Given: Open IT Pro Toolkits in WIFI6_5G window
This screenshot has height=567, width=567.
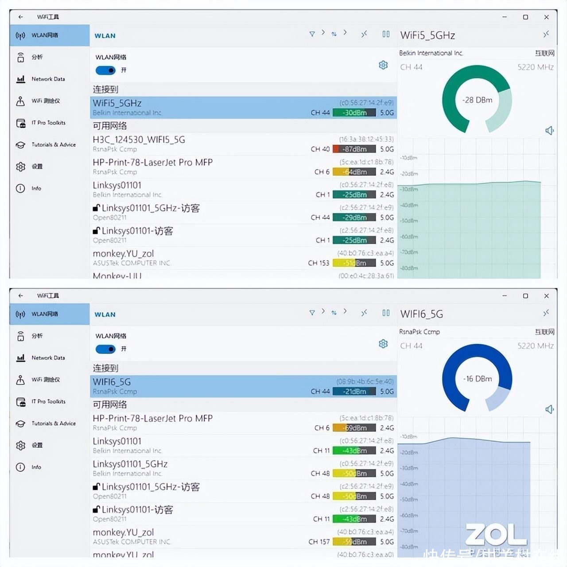Looking at the screenshot, I should 50,401.
